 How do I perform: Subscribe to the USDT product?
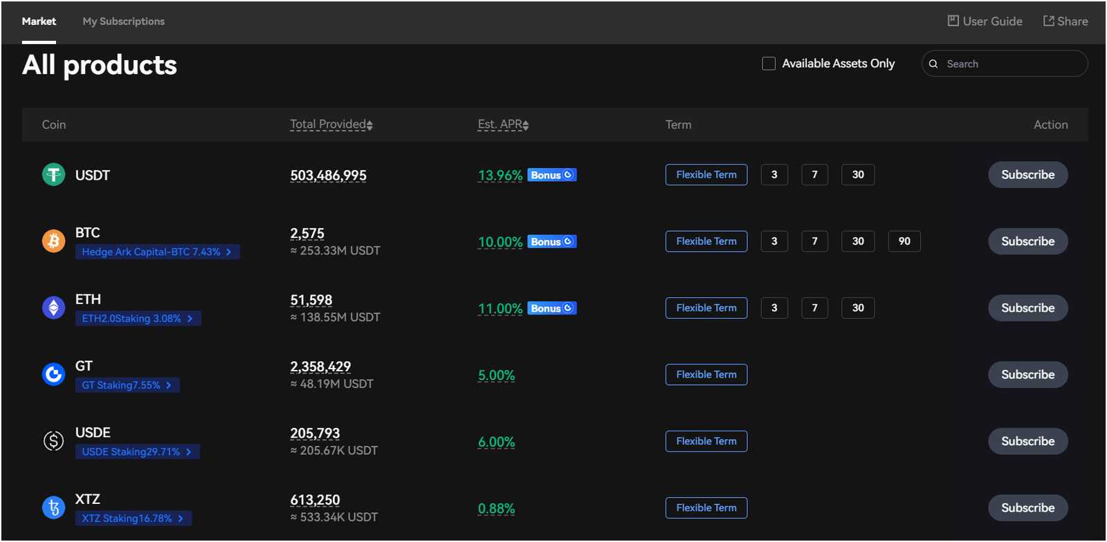pos(1027,175)
